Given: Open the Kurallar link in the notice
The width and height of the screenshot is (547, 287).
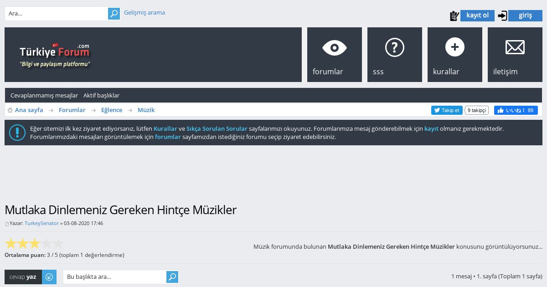Looking at the screenshot, I should pos(165,128).
